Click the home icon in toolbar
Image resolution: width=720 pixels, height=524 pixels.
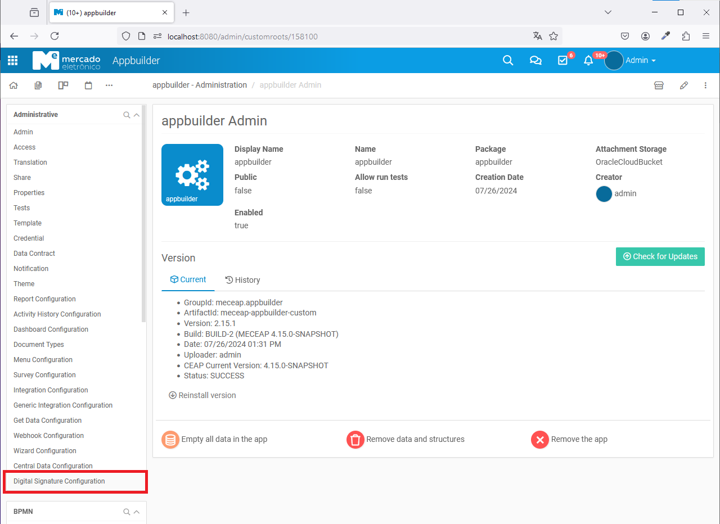point(13,85)
